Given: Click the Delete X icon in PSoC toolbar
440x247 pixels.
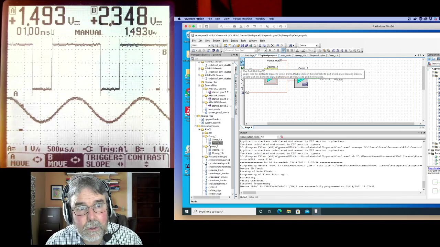Looking at the screenshot, I should (272, 45).
